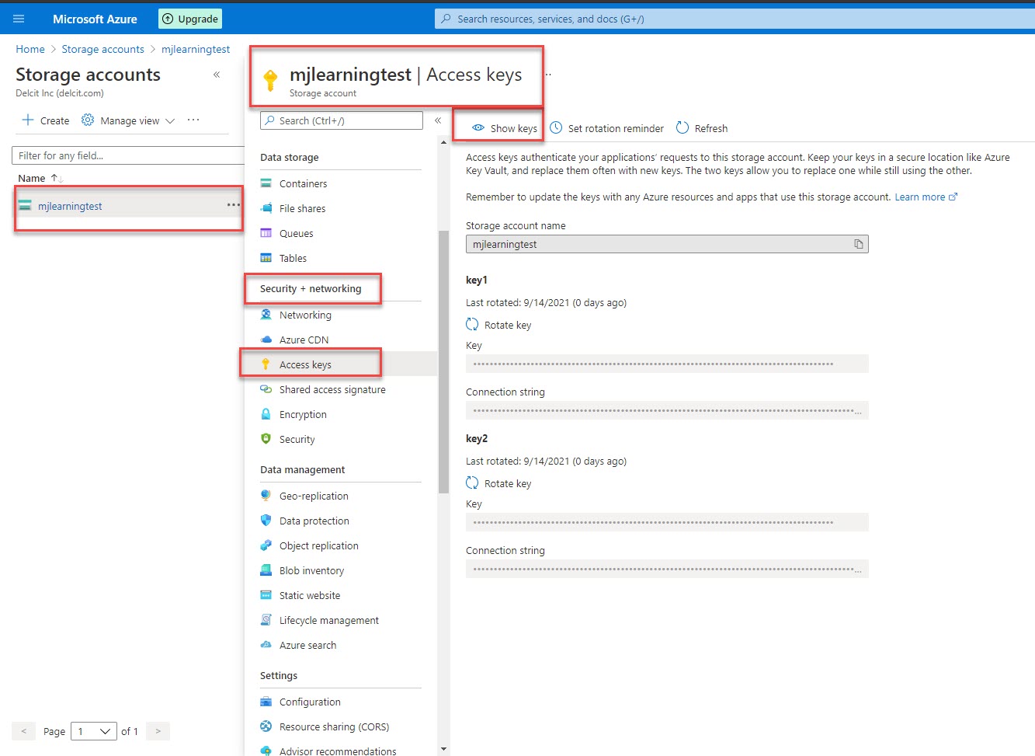The width and height of the screenshot is (1035, 756).
Task: Click the Learn more link
Action: click(x=920, y=197)
